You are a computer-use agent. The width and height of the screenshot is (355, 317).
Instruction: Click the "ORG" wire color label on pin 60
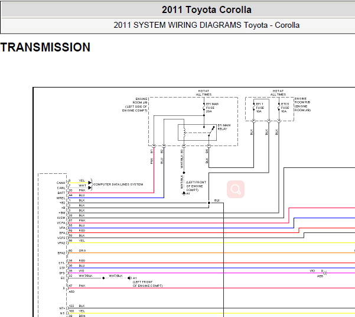(82, 251)
